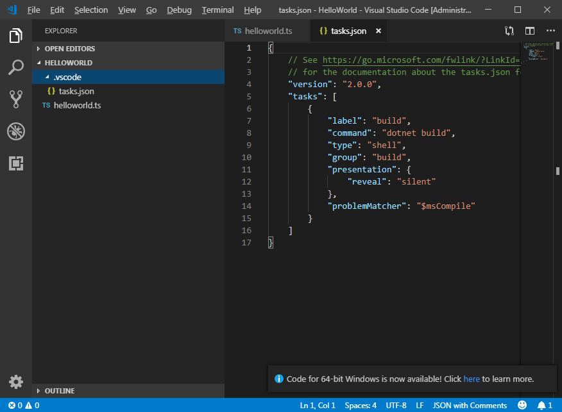
Task: Open the go.microsoft.com link in the comment
Action: (421, 60)
